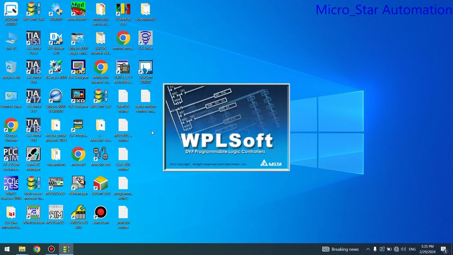Launch TIA Portal V16
This screenshot has width=453, height=255.
(x=33, y=72)
